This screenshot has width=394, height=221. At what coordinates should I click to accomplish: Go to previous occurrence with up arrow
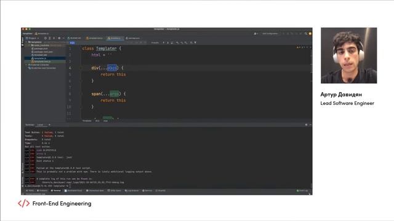click(164, 43)
